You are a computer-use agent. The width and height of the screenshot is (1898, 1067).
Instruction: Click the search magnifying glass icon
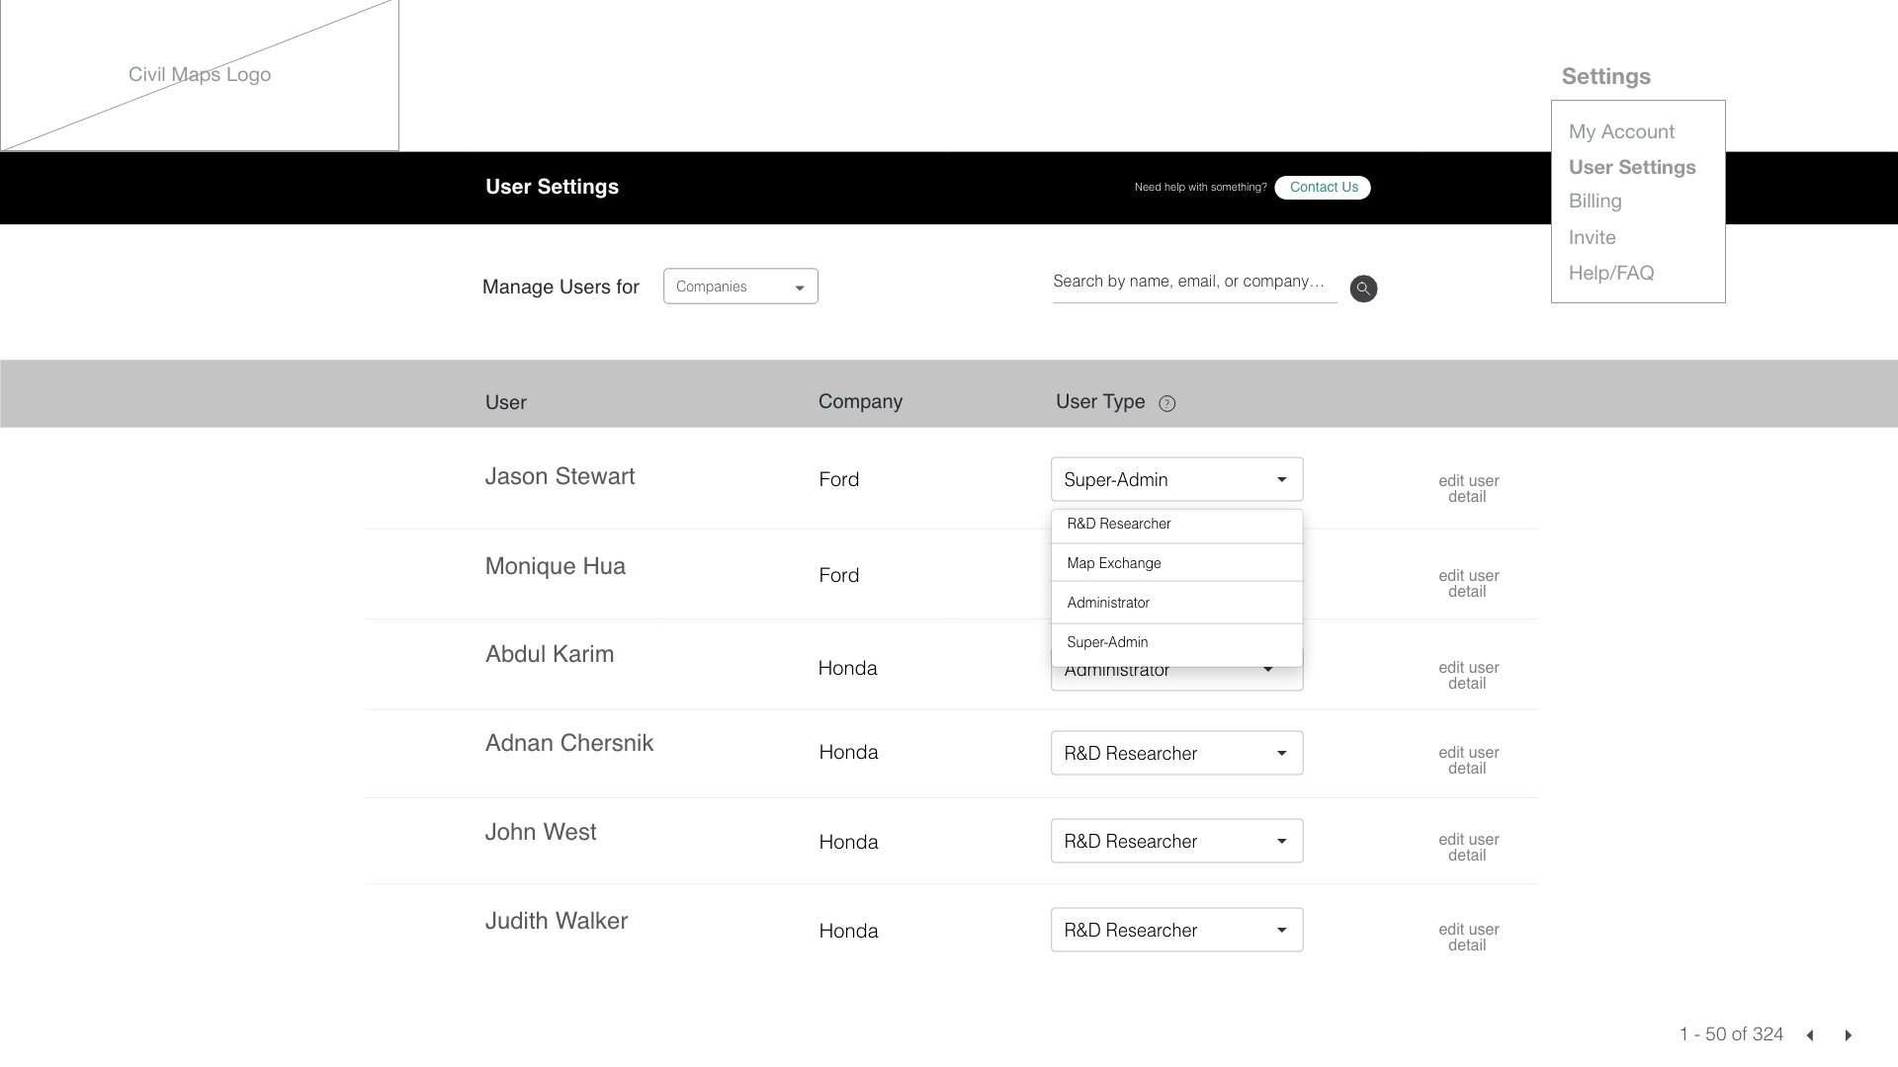click(x=1363, y=288)
